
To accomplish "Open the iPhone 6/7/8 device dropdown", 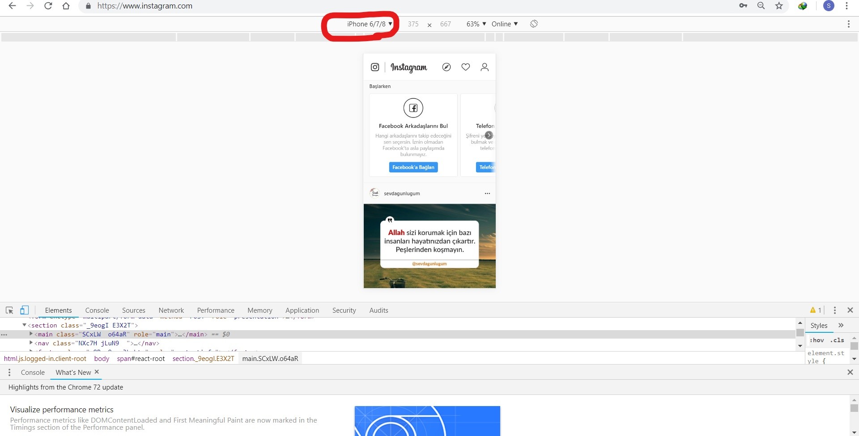I will tap(370, 24).
